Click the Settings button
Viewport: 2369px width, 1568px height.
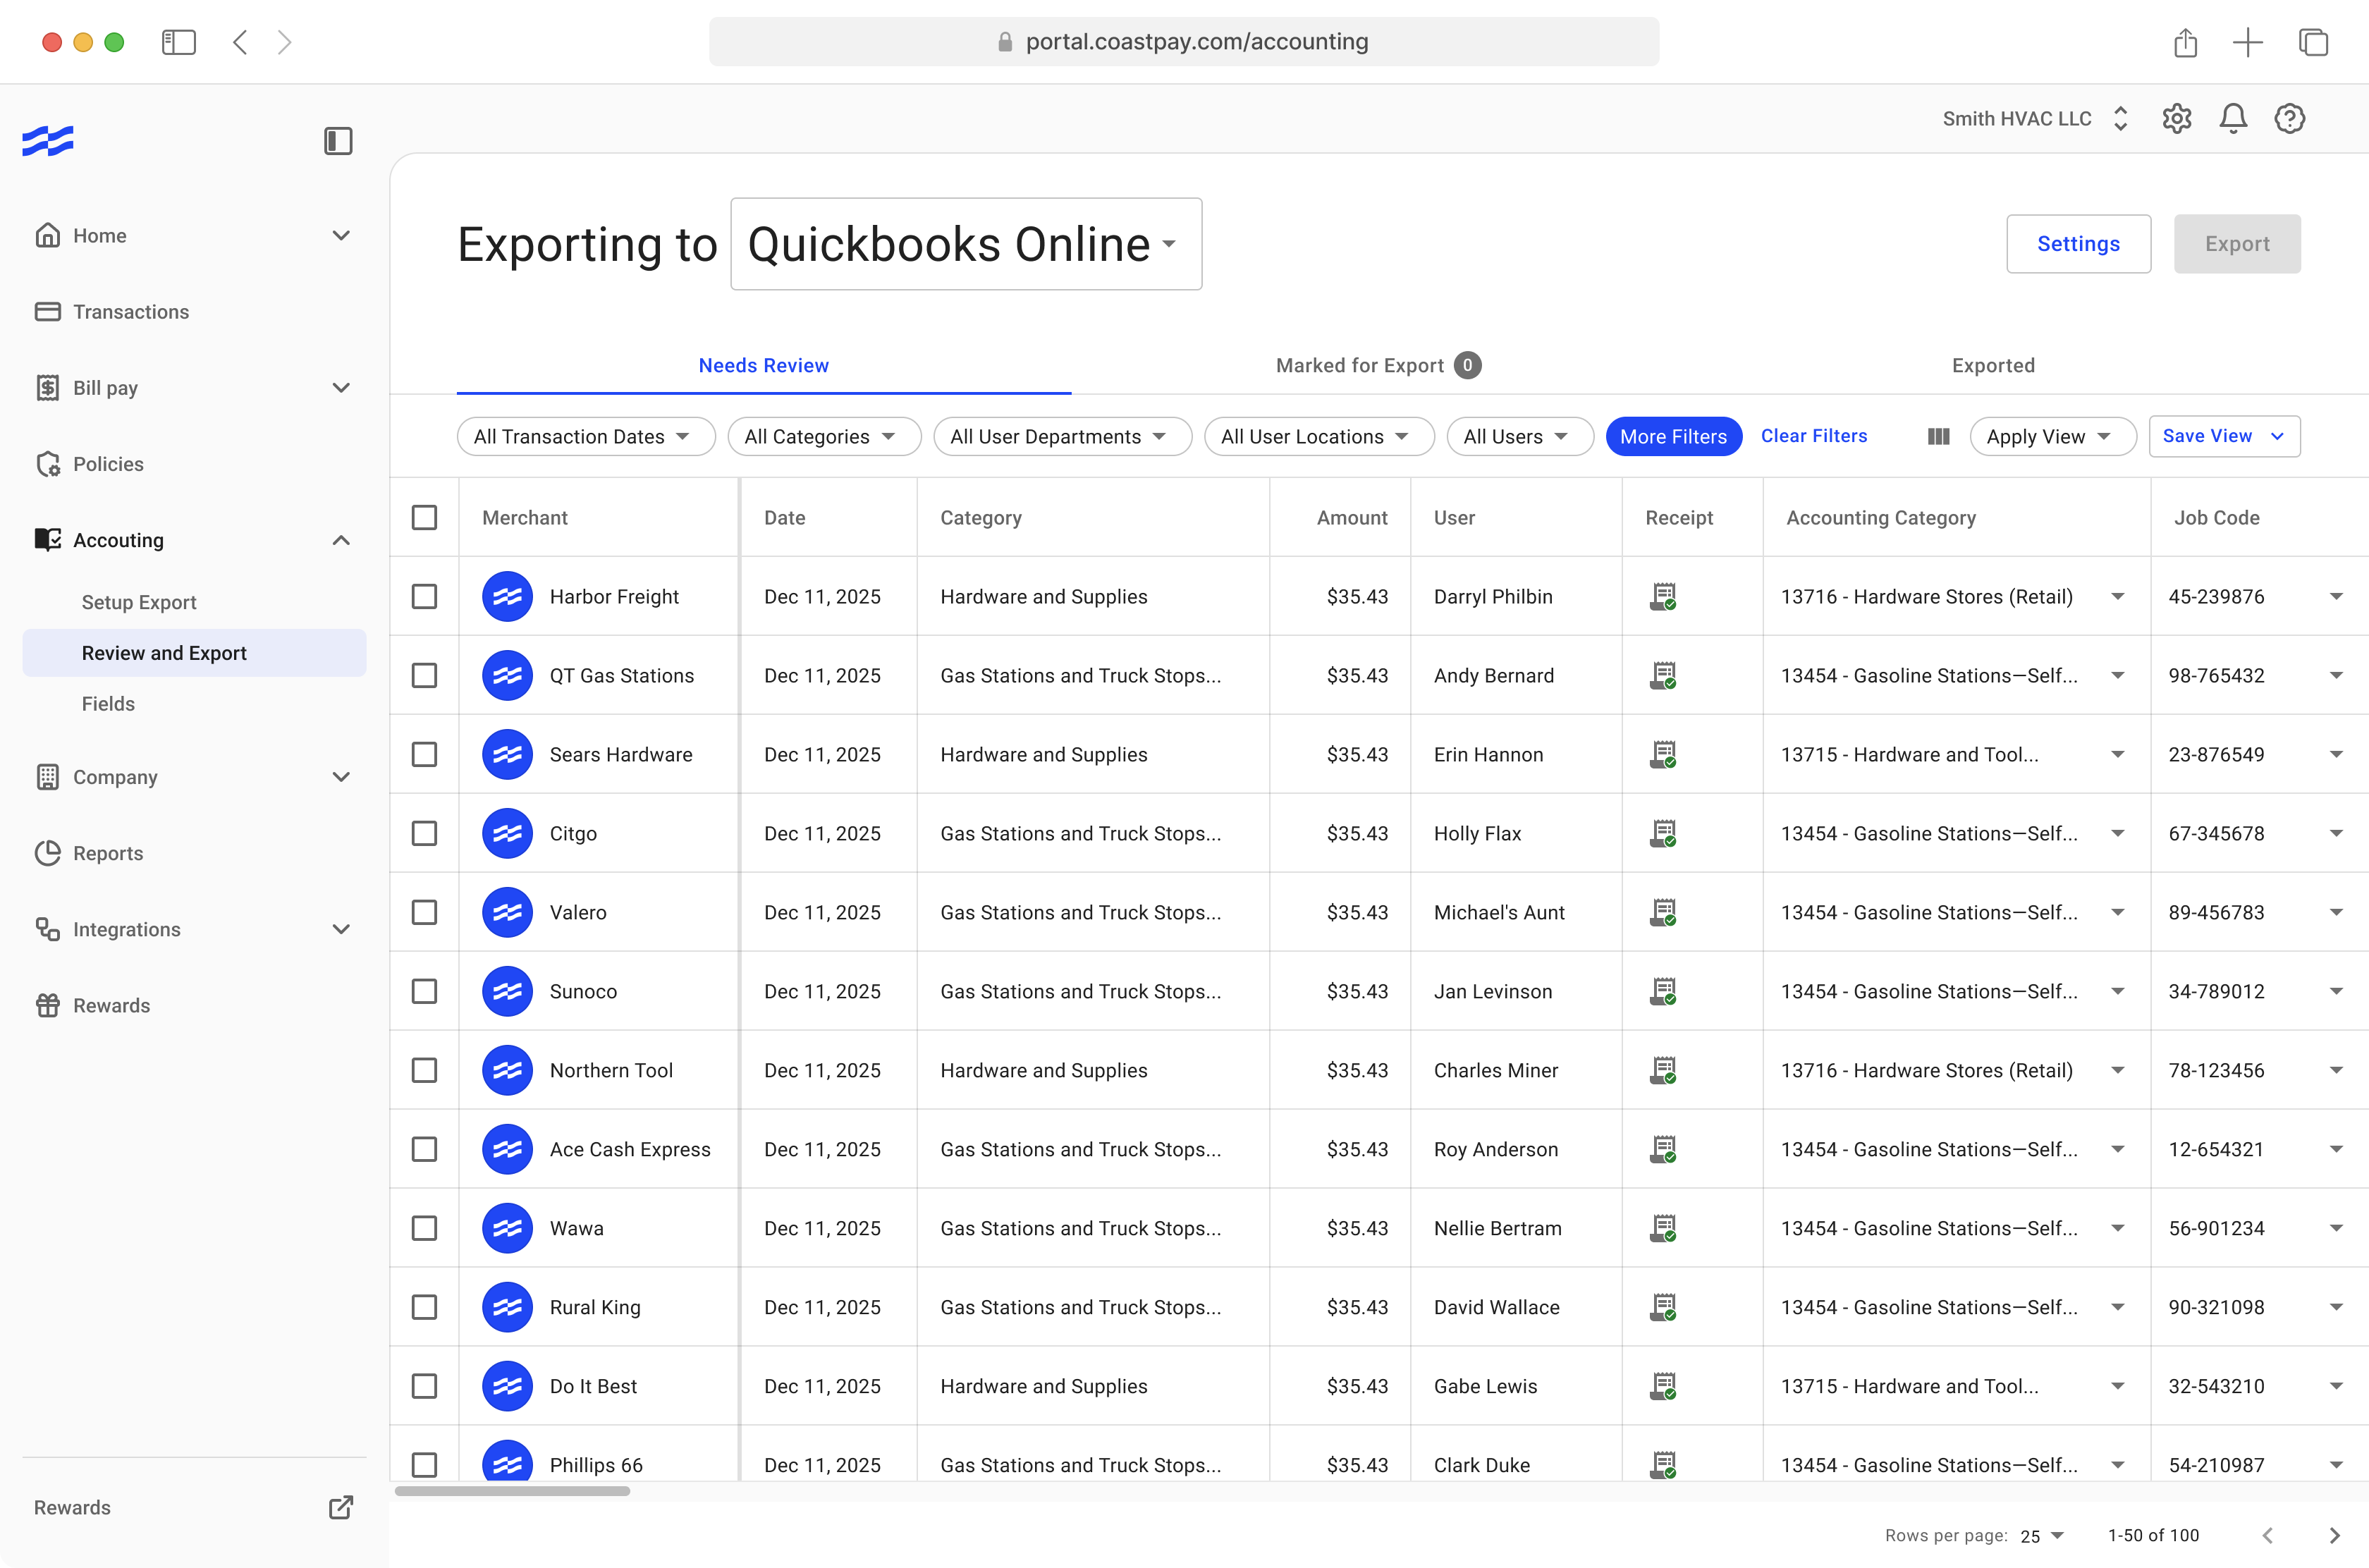pos(2078,243)
